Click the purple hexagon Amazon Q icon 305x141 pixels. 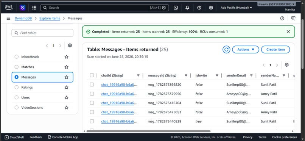[23, 8]
